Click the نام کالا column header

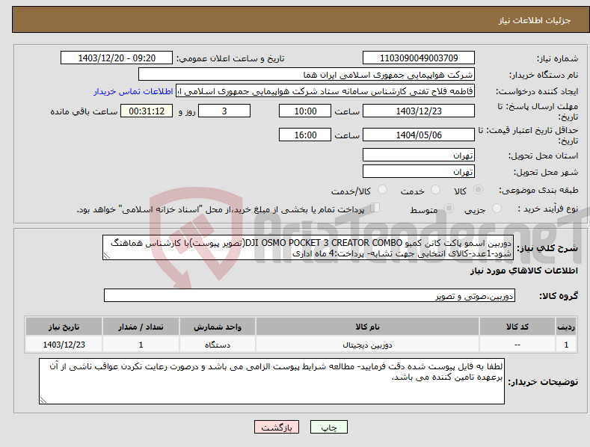click(367, 327)
